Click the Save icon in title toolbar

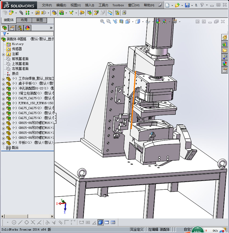pos(187,5)
